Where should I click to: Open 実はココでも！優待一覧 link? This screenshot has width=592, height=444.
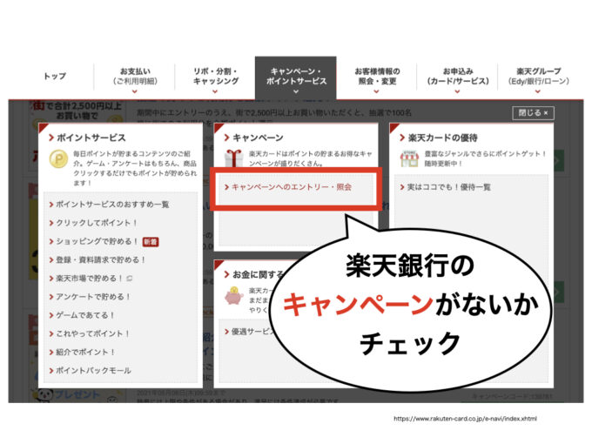coord(448,187)
